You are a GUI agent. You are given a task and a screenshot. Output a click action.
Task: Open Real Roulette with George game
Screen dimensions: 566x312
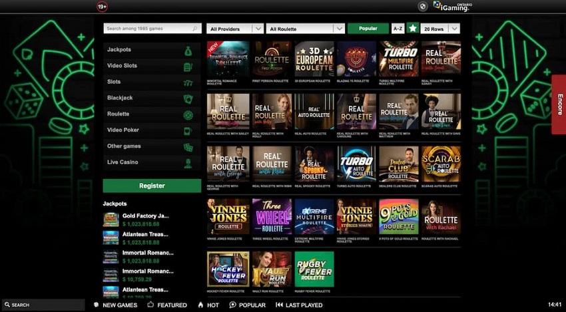coord(228,164)
